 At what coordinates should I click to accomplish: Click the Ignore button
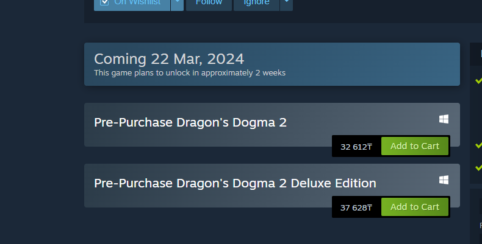pyautogui.click(x=256, y=3)
